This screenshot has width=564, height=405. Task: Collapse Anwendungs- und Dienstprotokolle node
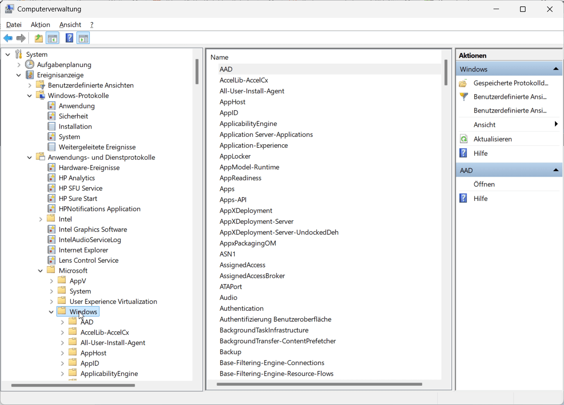point(30,157)
